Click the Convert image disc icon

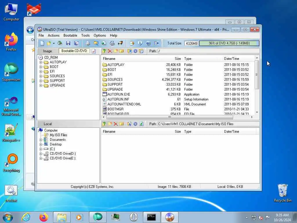coord(104,43)
